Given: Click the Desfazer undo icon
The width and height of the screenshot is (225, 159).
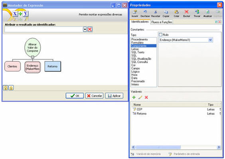Looking at the screenshot, I should coord(145,12).
